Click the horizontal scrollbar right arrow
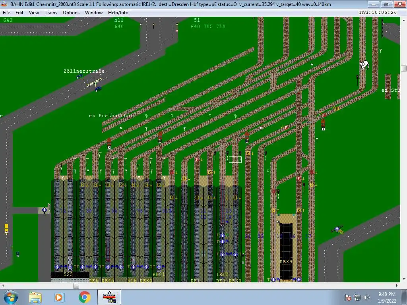This screenshot has width=407, height=305. click(x=397, y=286)
